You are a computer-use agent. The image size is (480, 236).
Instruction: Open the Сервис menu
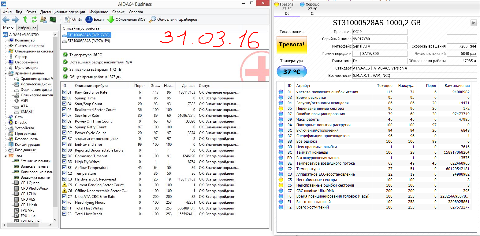[x=118, y=12]
